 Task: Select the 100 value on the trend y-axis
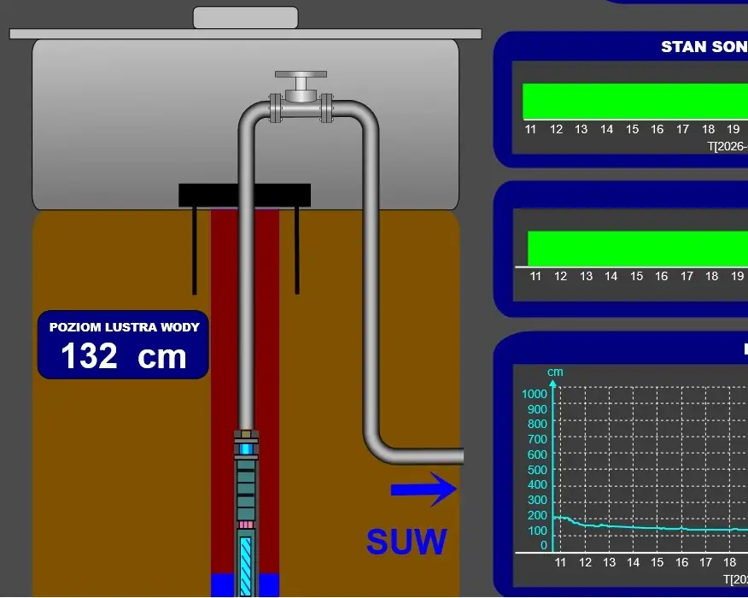coord(537,531)
